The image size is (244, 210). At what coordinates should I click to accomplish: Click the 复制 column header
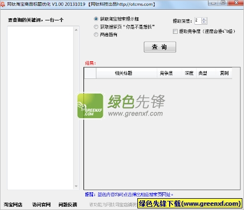click(224, 73)
